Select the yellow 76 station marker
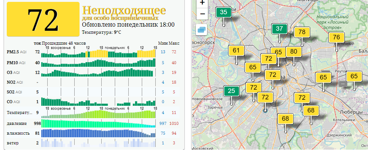 point(336,37)
